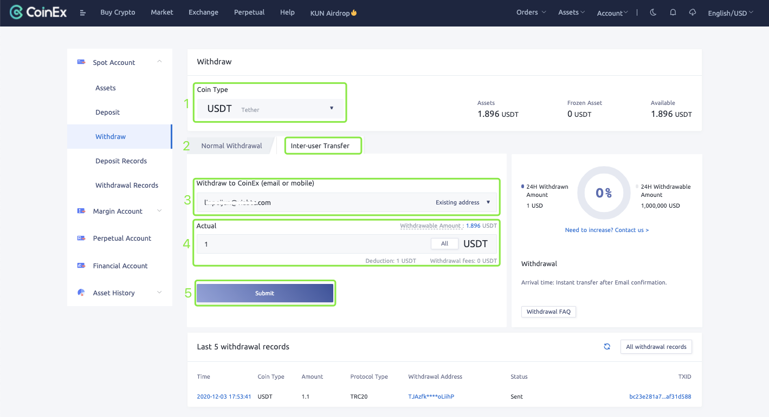
Task: Refresh withdrawal records with the reload icon
Action: (607, 347)
